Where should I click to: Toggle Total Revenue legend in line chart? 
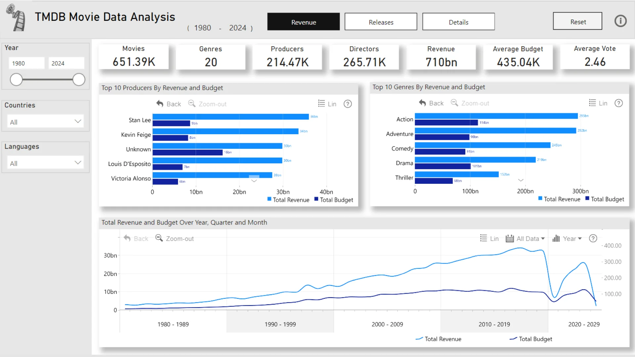[439, 339]
